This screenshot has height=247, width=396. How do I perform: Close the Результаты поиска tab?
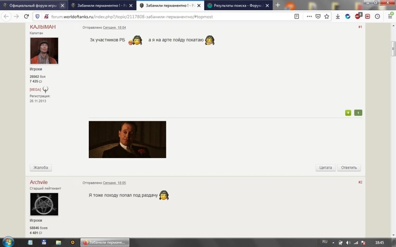(x=267, y=5)
